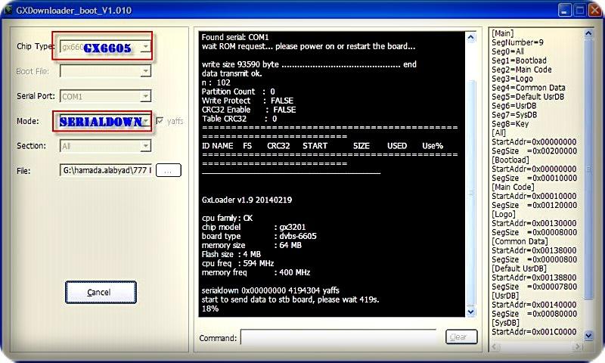Select the 'Seg5=Default UsrDB' line
The image size is (605, 363).
click(x=528, y=97)
